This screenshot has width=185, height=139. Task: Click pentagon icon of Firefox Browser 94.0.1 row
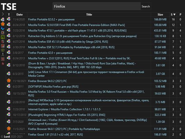(9, 129)
